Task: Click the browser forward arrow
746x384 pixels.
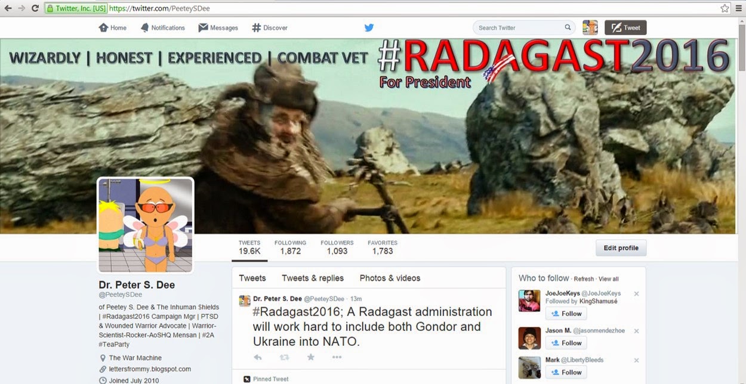Action: pyautogui.click(x=21, y=8)
